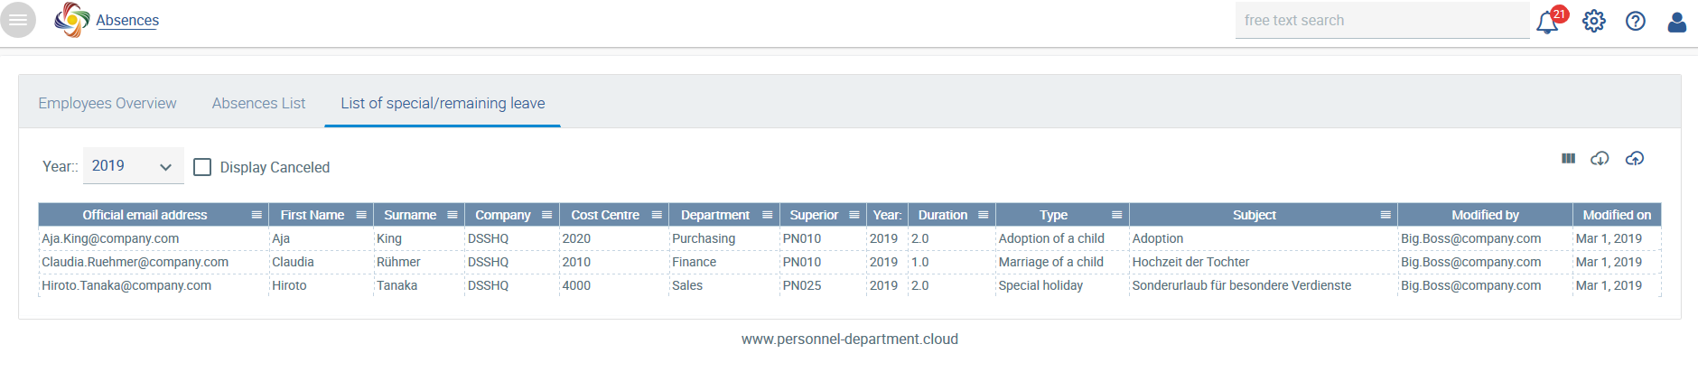Enable the Display Canceled checkbox
This screenshot has width=1698, height=372.
tap(202, 167)
